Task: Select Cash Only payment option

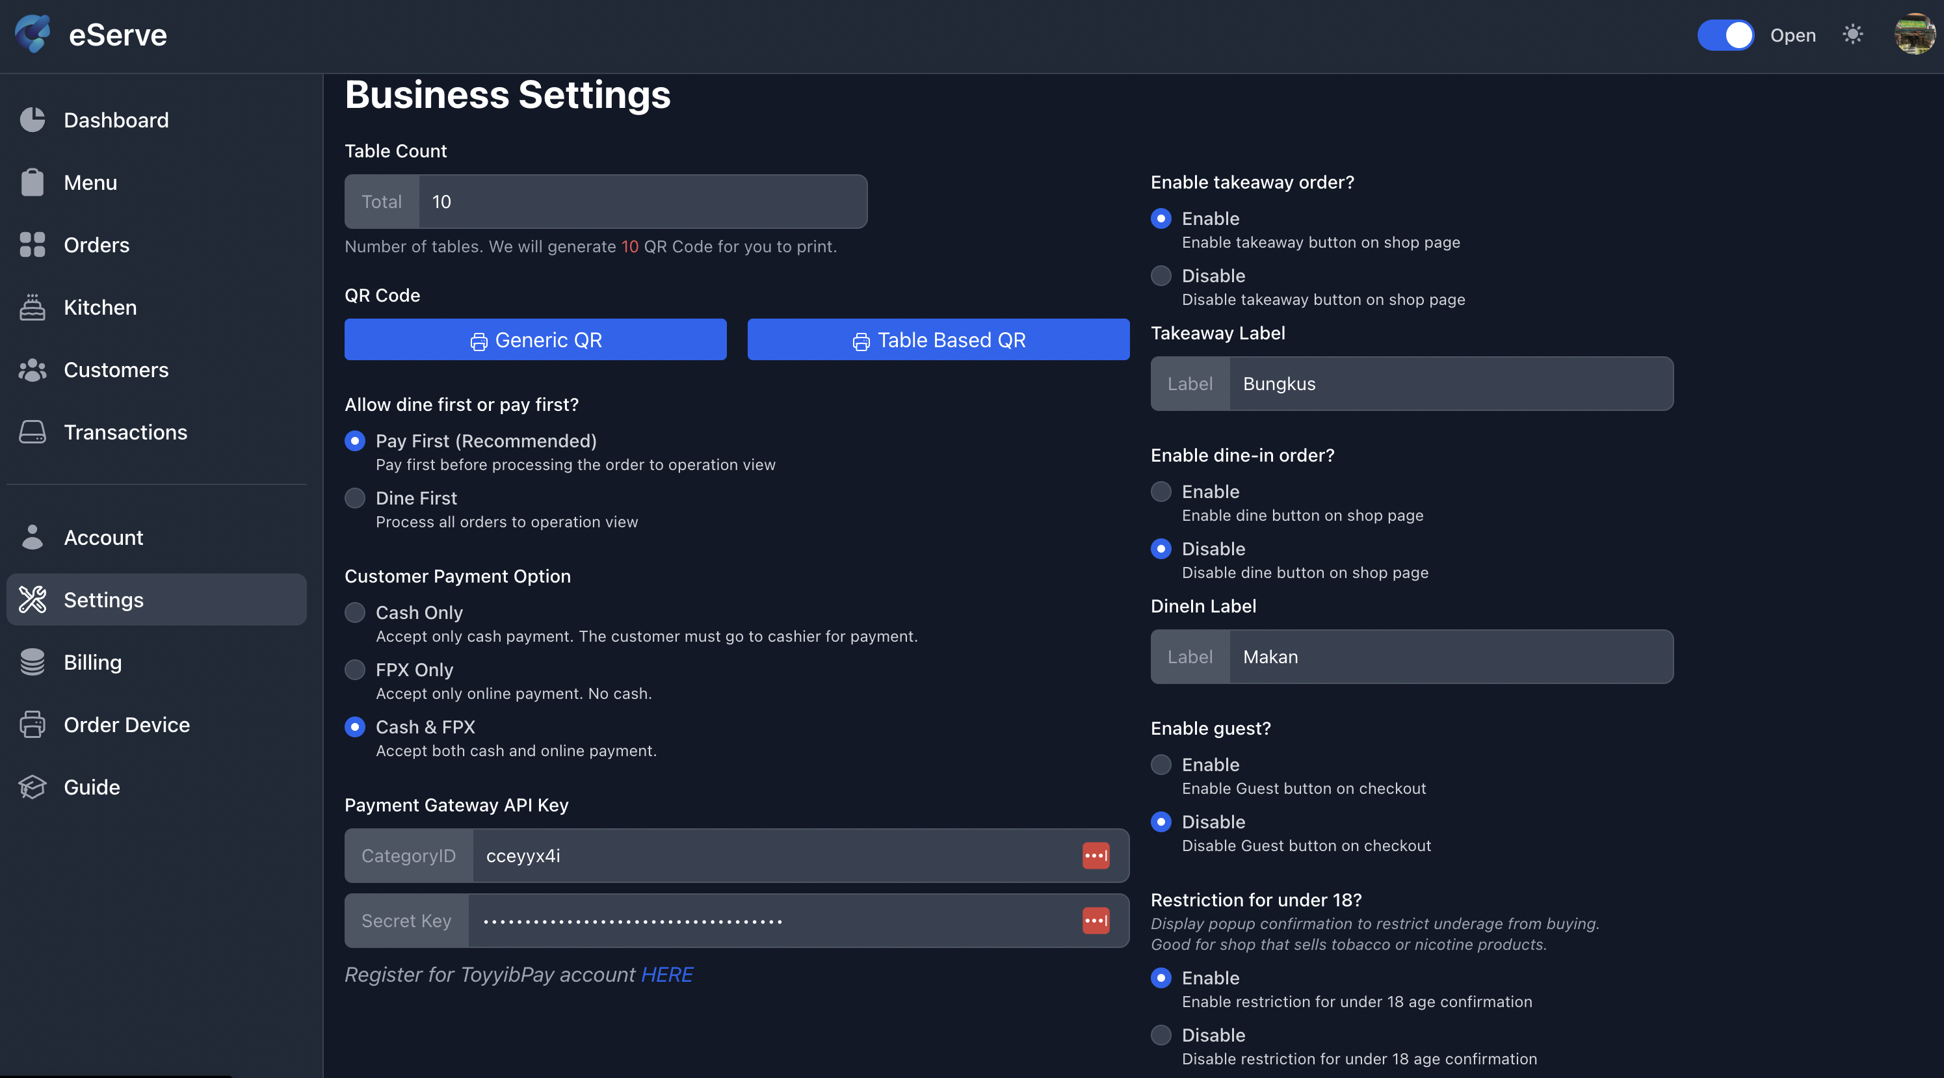Action: 354,613
